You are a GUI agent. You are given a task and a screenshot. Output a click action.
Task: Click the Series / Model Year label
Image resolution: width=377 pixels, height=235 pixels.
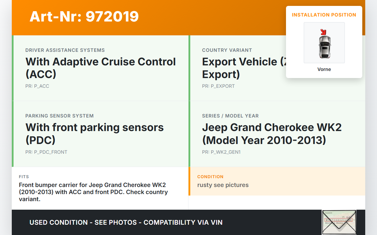tap(230, 116)
